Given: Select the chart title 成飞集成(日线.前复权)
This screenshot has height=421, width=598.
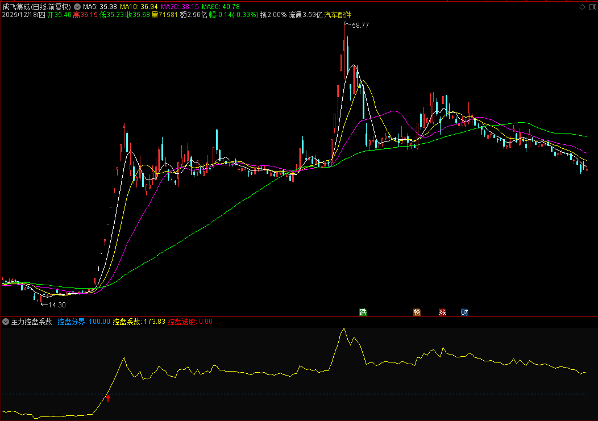Looking at the screenshot, I should (36, 7).
